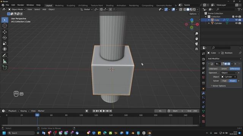Open Object Mode dropdown
This screenshot has width=243, height=136.
coord(17,9)
